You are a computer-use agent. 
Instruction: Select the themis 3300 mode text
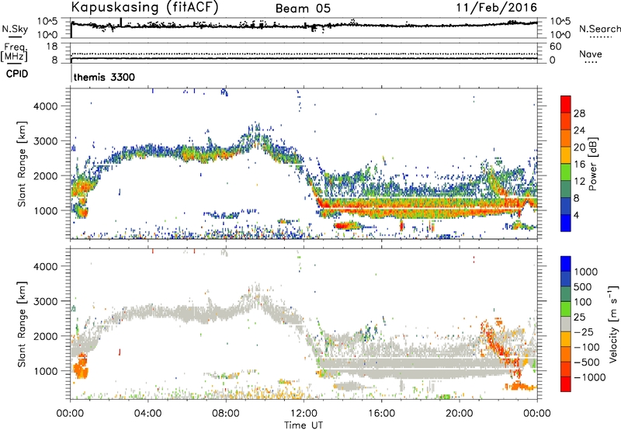click(x=104, y=77)
